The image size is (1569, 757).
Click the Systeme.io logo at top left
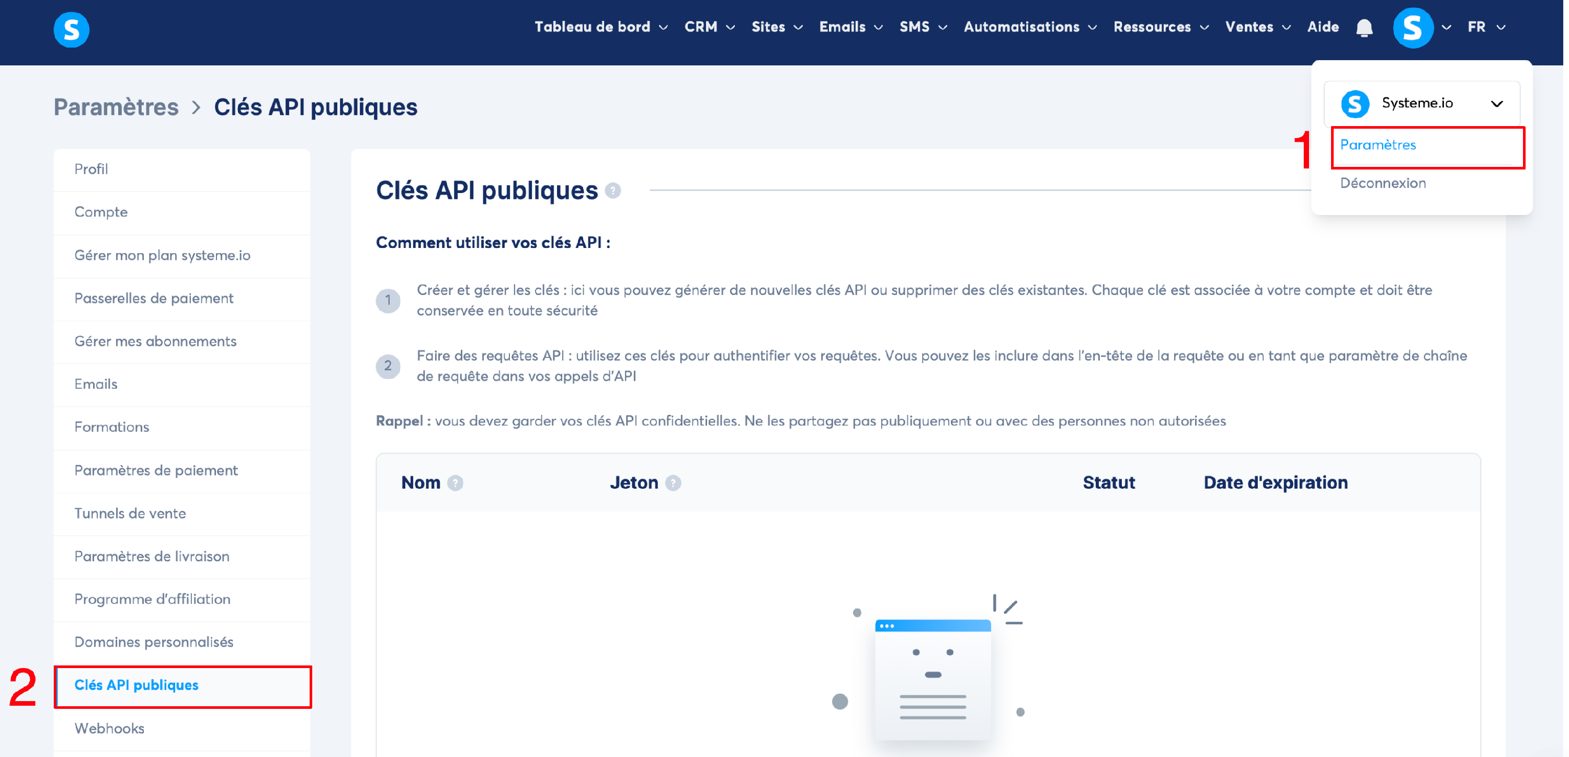[x=71, y=29]
